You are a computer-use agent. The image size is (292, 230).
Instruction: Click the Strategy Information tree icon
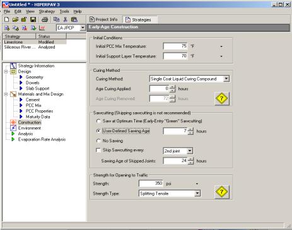(13, 66)
